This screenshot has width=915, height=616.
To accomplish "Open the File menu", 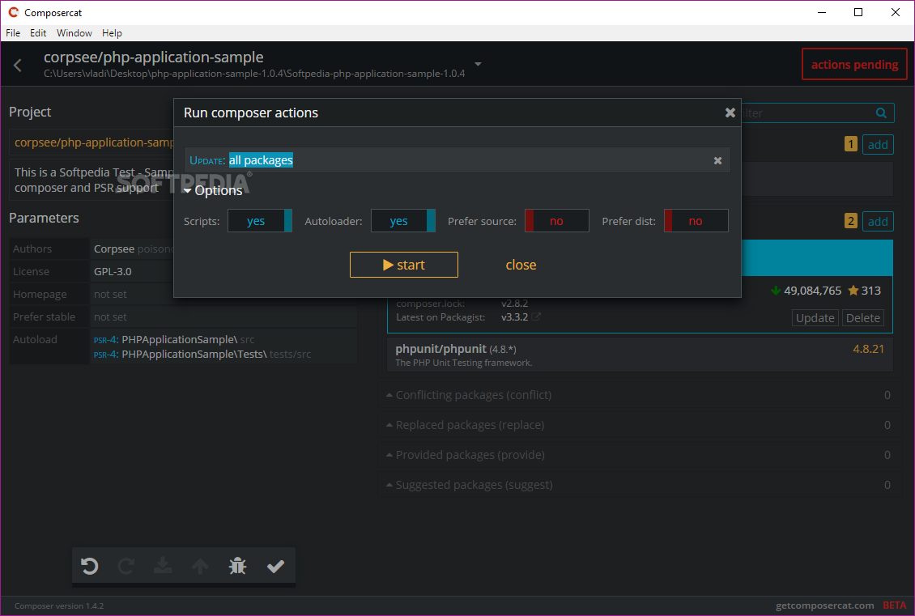I will coord(13,33).
